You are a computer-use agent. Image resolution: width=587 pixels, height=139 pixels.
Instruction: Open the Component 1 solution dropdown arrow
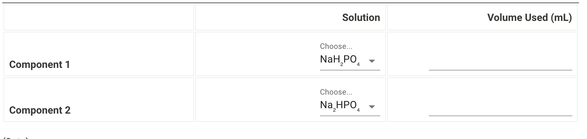tap(372, 61)
